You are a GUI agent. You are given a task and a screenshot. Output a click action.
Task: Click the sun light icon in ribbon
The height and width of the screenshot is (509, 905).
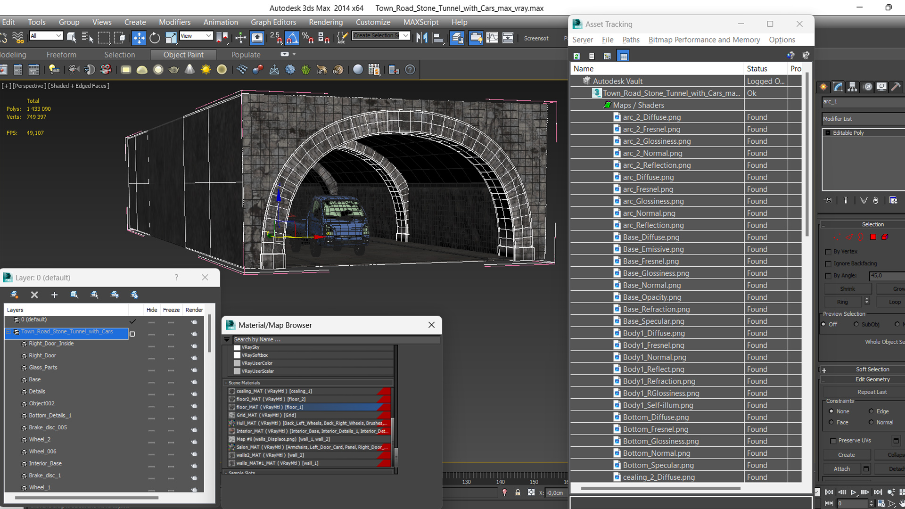[206, 70]
